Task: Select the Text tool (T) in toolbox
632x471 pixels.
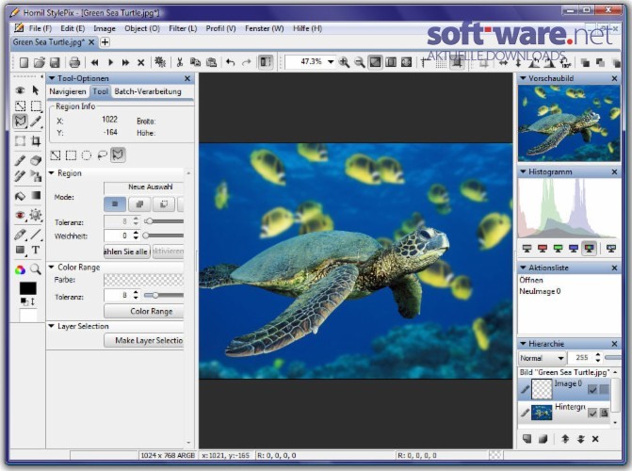Action: [36, 250]
